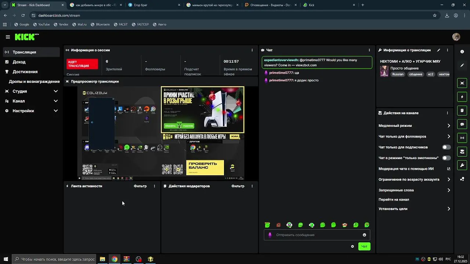Open Чат только для фолловеров options
470x264 pixels.
[x=414, y=136]
